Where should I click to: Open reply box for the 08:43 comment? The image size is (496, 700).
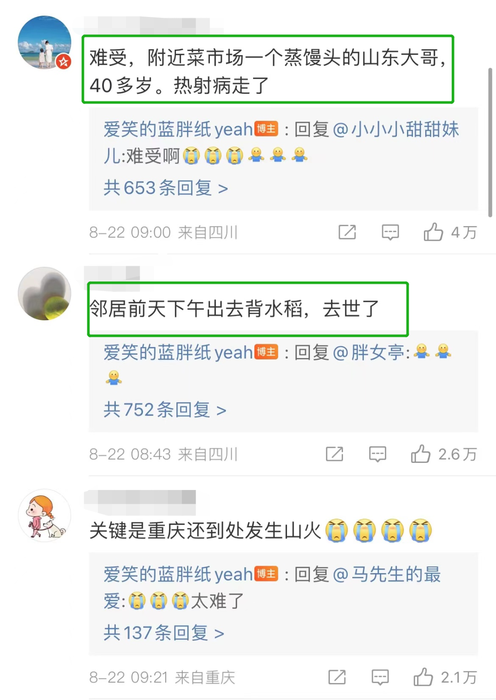378,455
